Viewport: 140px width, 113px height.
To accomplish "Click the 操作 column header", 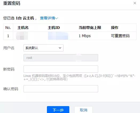I will [115, 28].
